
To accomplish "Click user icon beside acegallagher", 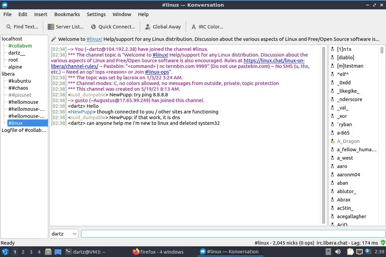I will coord(332,217).
